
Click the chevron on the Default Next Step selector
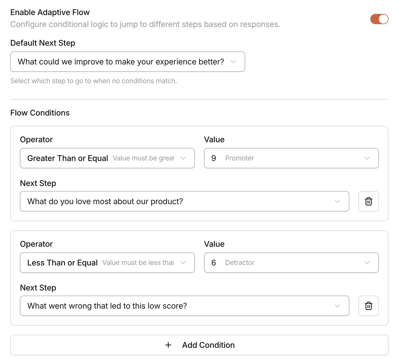click(233, 62)
